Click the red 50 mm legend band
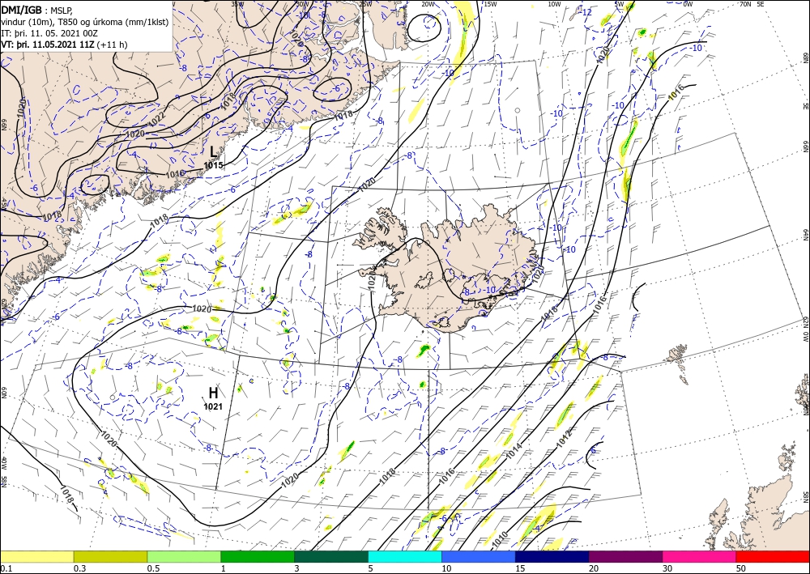The height and width of the screenshot is (574, 810). click(x=773, y=556)
